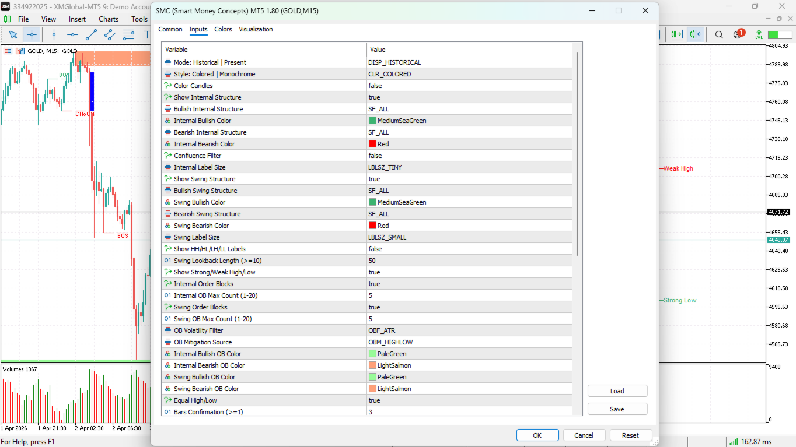Open the Colors tab
The height and width of the screenshot is (447, 796).
pyautogui.click(x=223, y=29)
